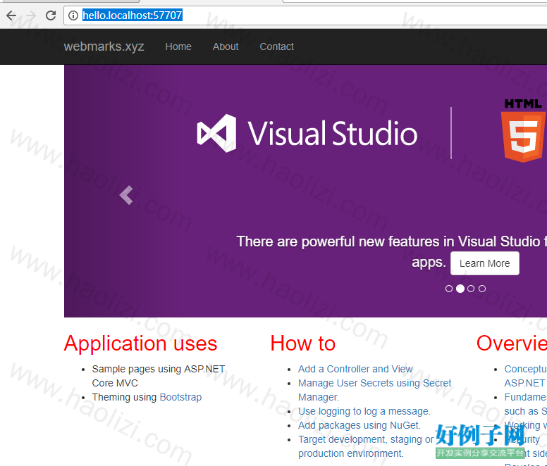
Task: Click the browser Forward arrow
Action: coord(31,15)
